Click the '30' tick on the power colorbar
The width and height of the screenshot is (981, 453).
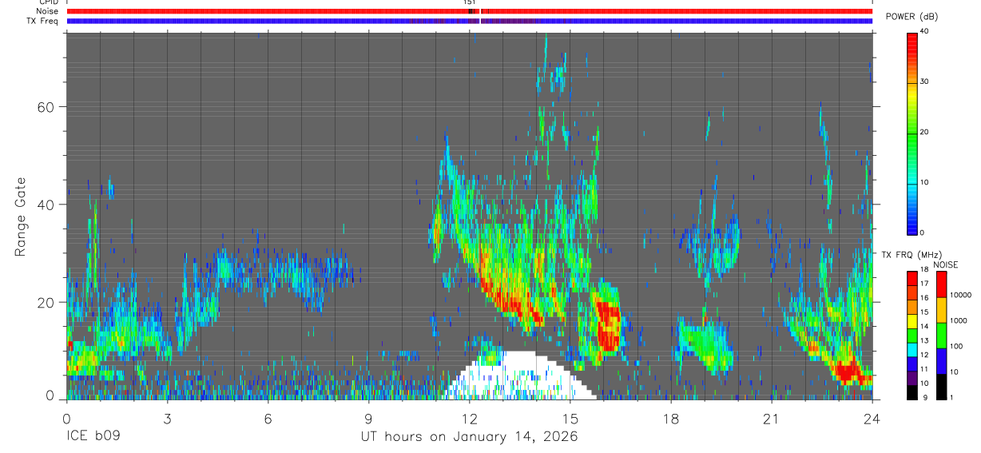[x=925, y=81]
